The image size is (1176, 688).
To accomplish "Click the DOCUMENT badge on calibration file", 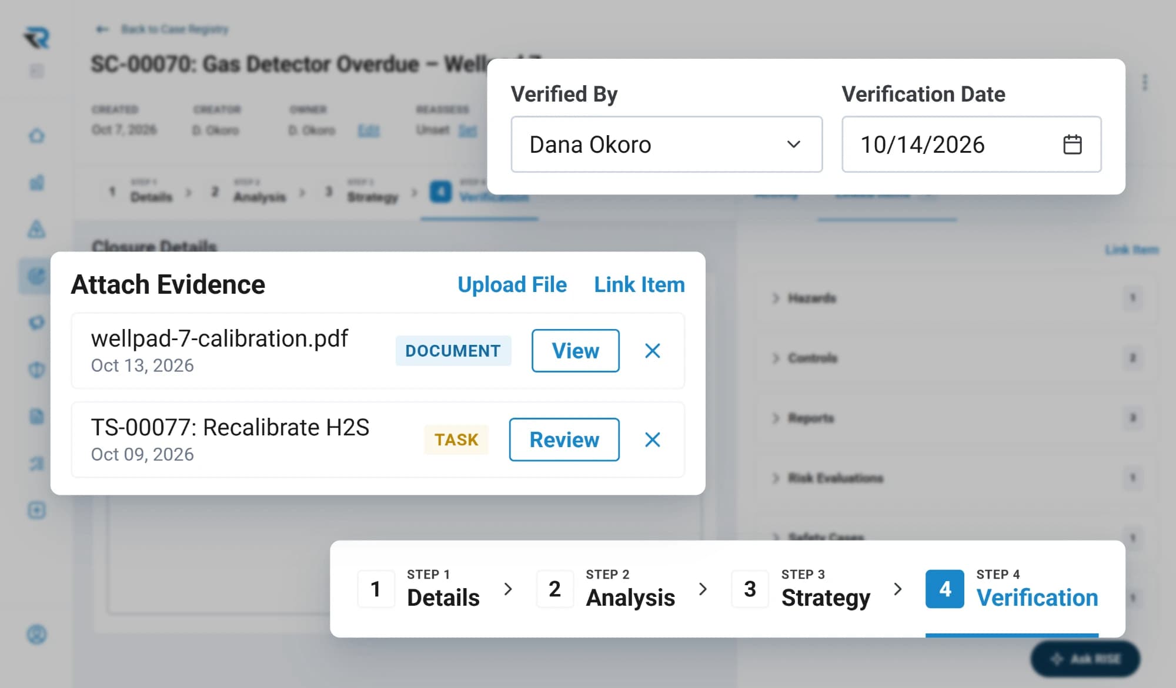I will pyautogui.click(x=453, y=351).
